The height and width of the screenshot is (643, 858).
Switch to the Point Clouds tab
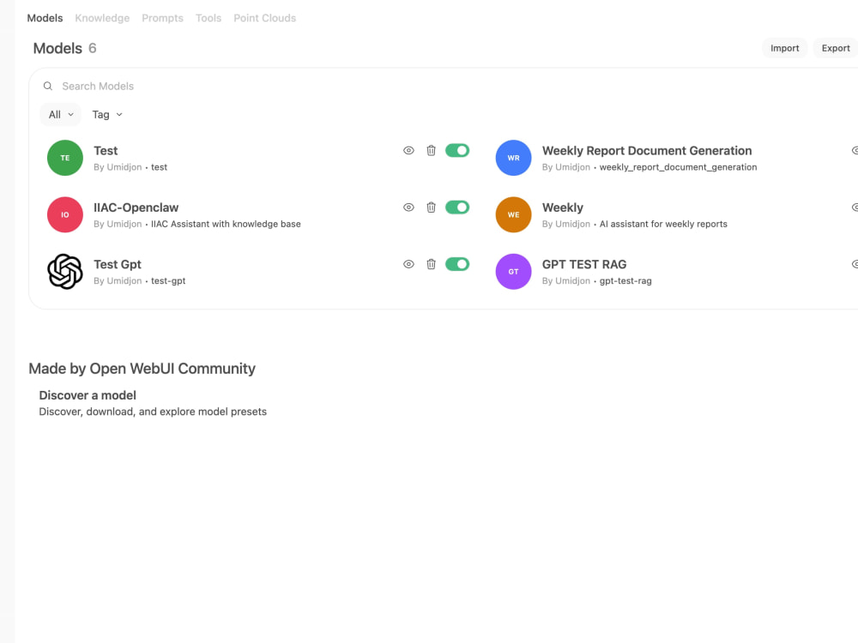265,18
